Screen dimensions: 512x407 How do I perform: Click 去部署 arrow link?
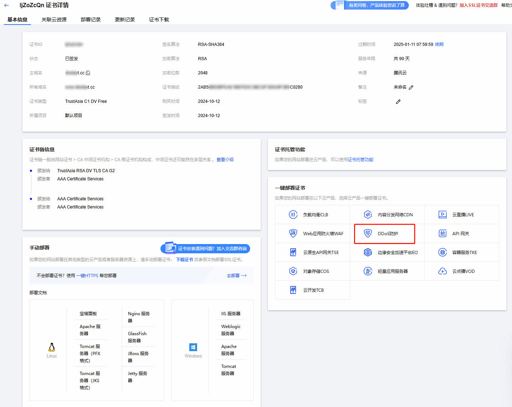pos(237,276)
